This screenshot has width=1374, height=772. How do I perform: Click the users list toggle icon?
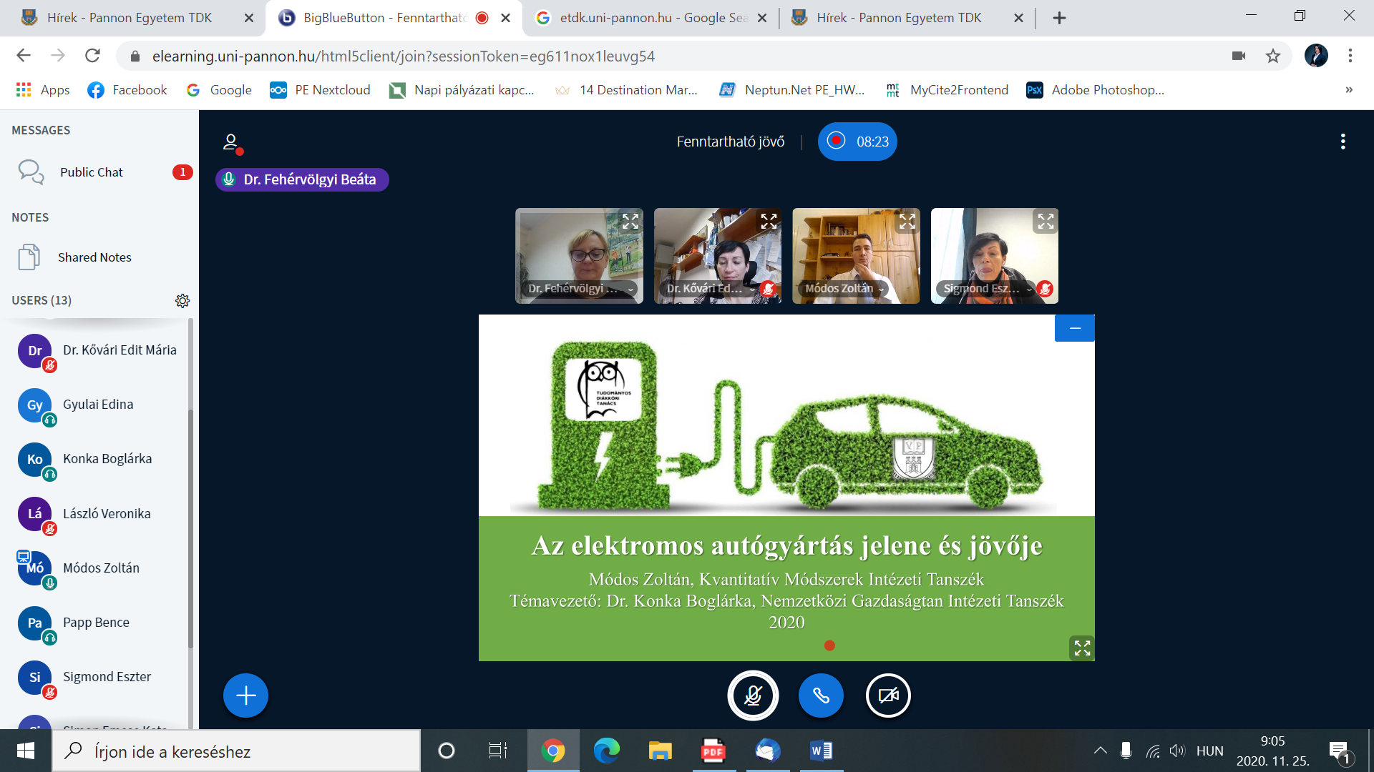point(230,142)
